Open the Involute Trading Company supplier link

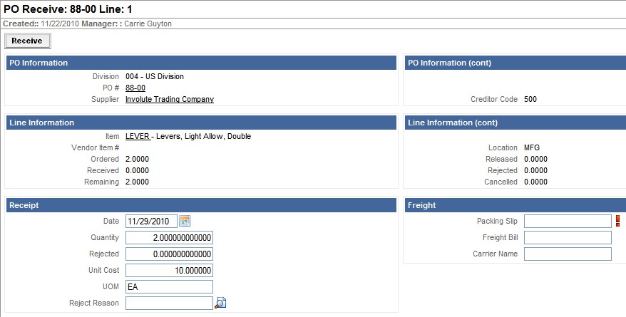[169, 99]
